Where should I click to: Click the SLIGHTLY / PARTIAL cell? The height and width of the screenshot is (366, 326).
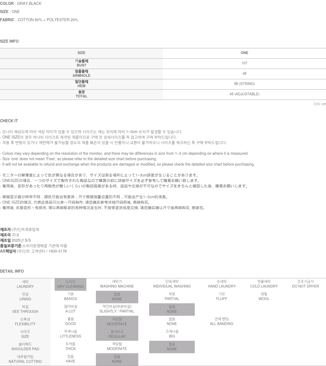point(117,309)
